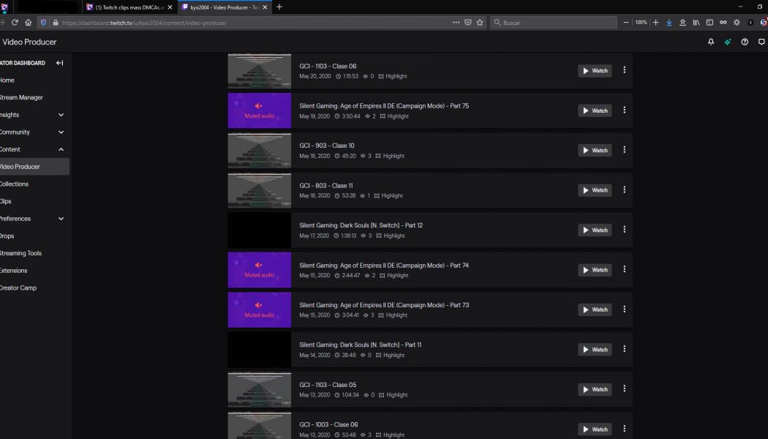The height and width of the screenshot is (439, 768).
Task: Collapse the Creator Dashboard sidebar arrow
Action: click(x=59, y=63)
